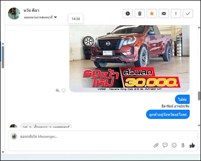This screenshot has height=161, width=201.
Task: Click the left panel scrollbar thumb
Action: click(x=3, y=57)
